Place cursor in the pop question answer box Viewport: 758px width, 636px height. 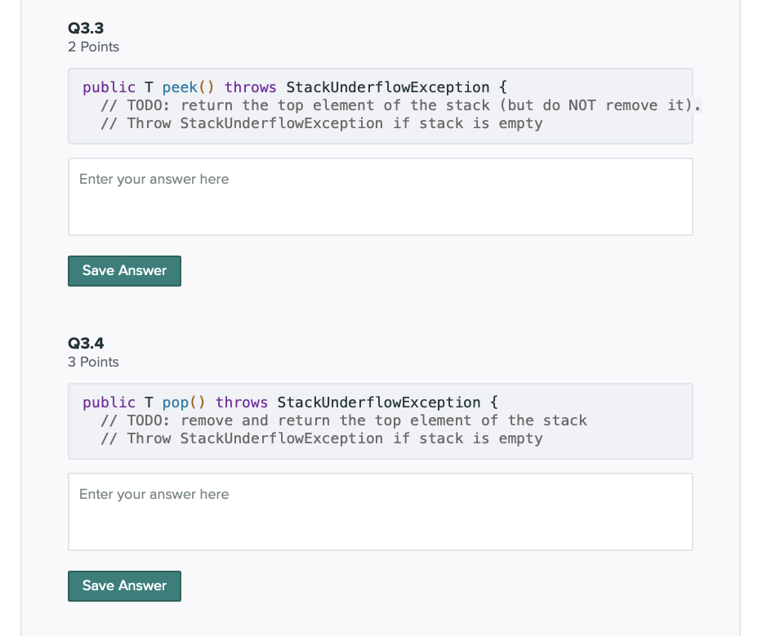(x=379, y=511)
